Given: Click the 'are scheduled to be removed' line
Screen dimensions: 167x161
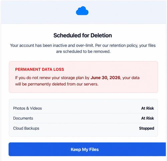Looking at the screenshot, I should click(83, 51).
